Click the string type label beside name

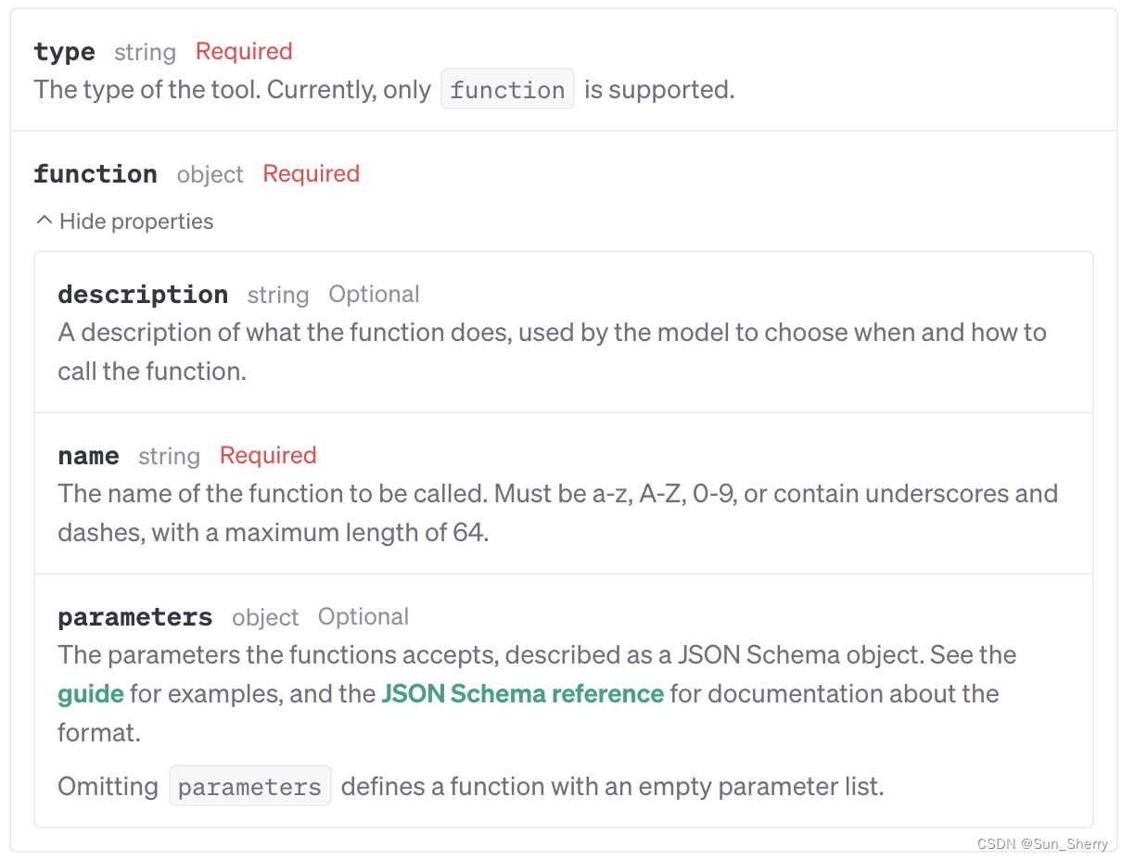[x=170, y=456]
